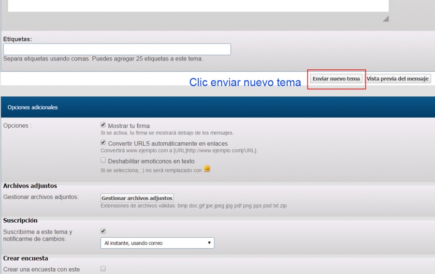The image size is (435, 274).
Task: Click the Si se activa, tu firma hint text
Action: point(167,133)
